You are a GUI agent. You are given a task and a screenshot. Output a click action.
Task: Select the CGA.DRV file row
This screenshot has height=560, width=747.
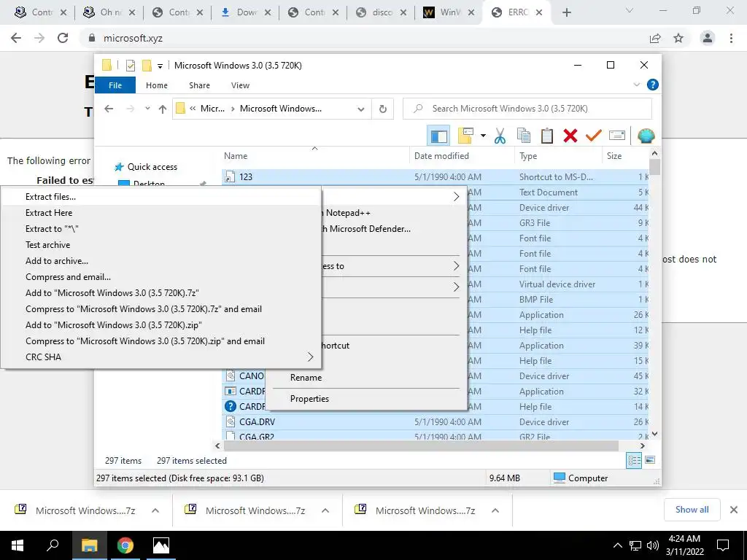[x=436, y=422]
